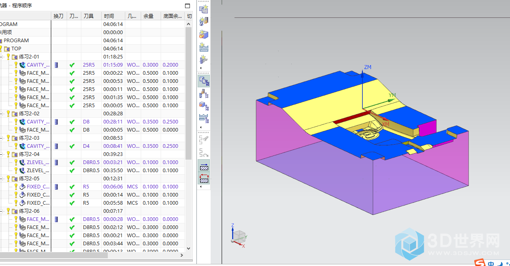Click the 01:18:25 time for 练习2-01
Viewport: 510px width, 266px height.
click(113, 56)
